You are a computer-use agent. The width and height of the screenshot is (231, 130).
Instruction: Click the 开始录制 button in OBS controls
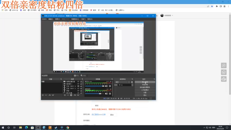(x=145, y=85)
